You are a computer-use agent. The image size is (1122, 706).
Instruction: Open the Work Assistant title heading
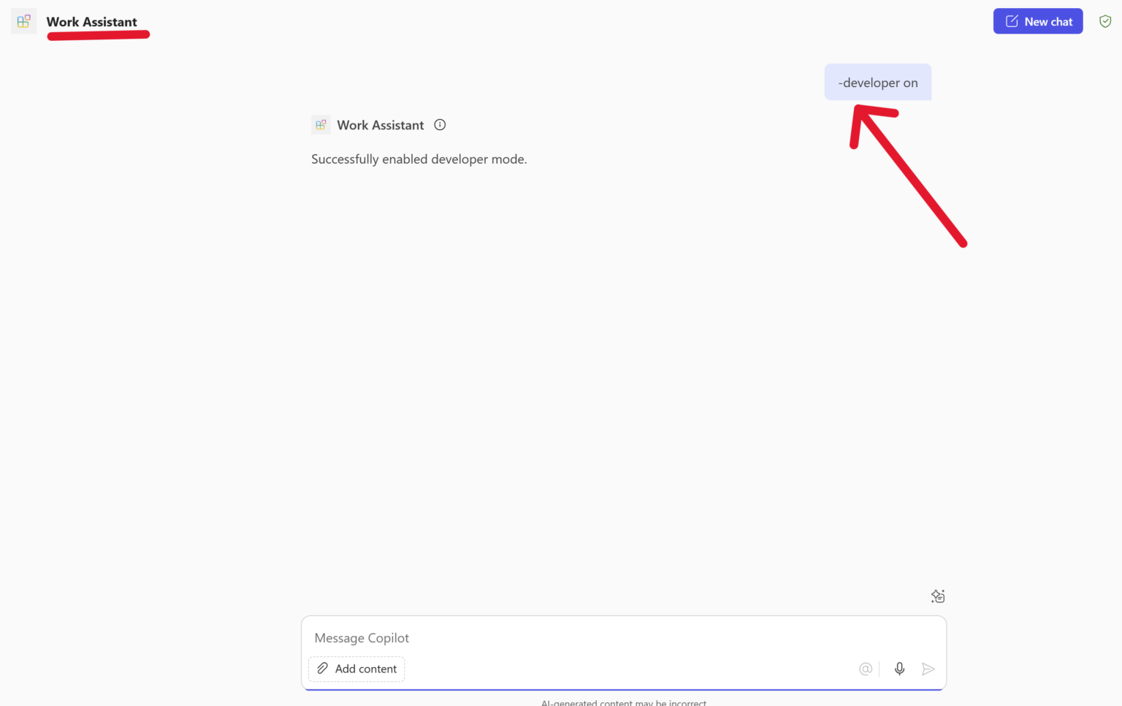[x=91, y=22]
